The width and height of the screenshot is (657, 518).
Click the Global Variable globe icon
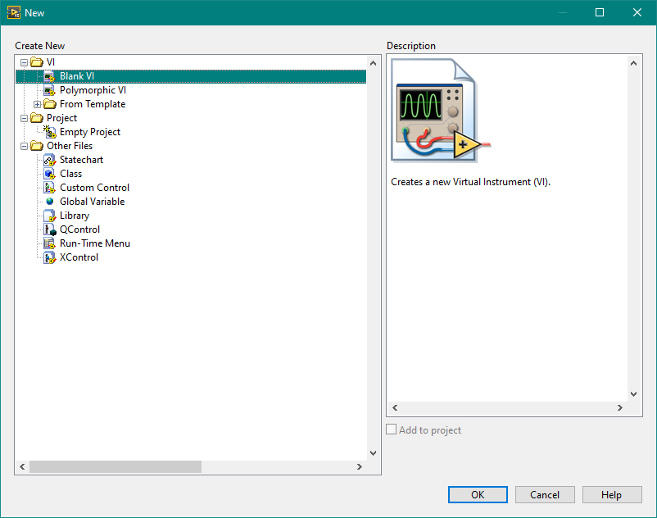(49, 202)
